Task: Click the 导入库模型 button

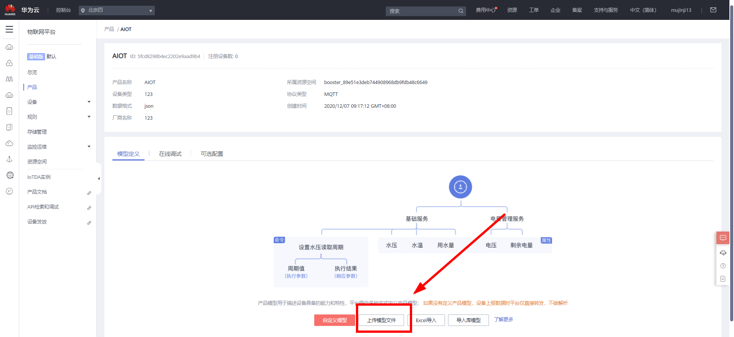Action: pos(468,320)
